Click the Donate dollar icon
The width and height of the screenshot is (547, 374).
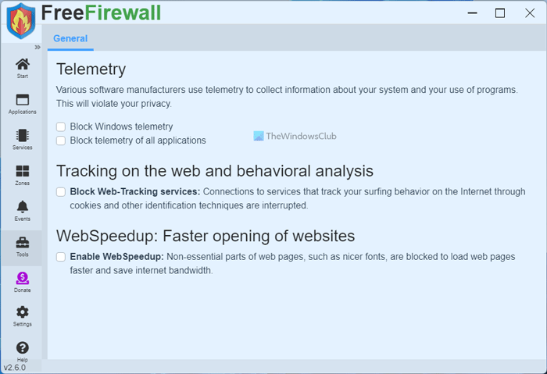click(22, 280)
